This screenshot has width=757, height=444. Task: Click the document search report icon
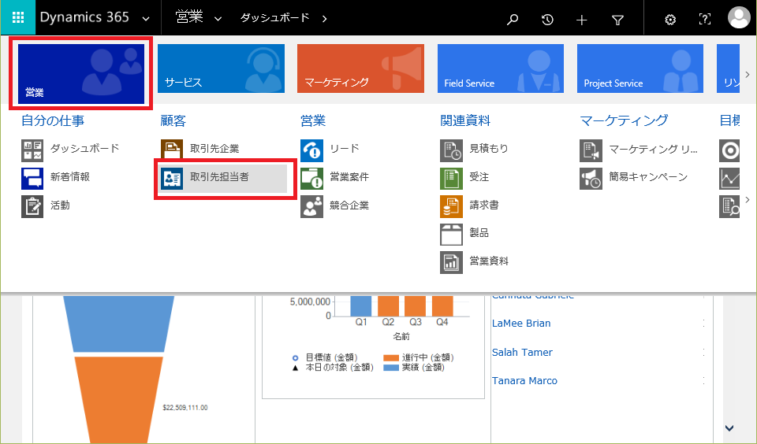tap(729, 206)
